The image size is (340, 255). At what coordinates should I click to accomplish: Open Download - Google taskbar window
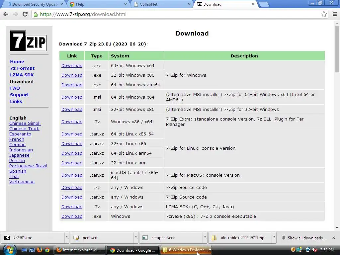coord(133,250)
